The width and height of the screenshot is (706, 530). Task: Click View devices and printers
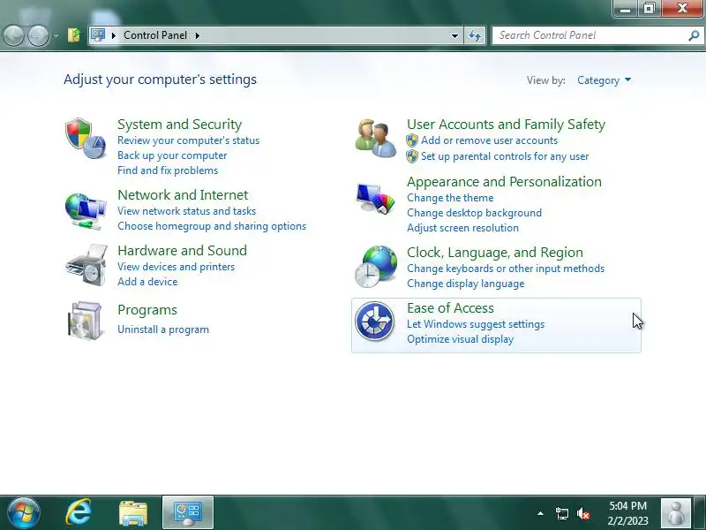point(176,267)
